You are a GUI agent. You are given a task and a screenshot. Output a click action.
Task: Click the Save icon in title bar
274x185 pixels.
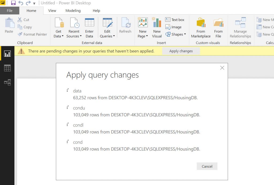(x=13, y=3)
